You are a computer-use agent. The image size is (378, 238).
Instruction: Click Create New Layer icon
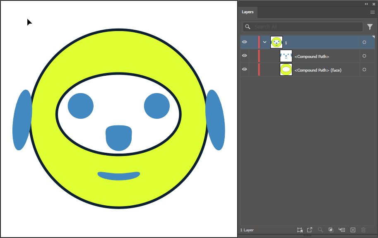353,230
